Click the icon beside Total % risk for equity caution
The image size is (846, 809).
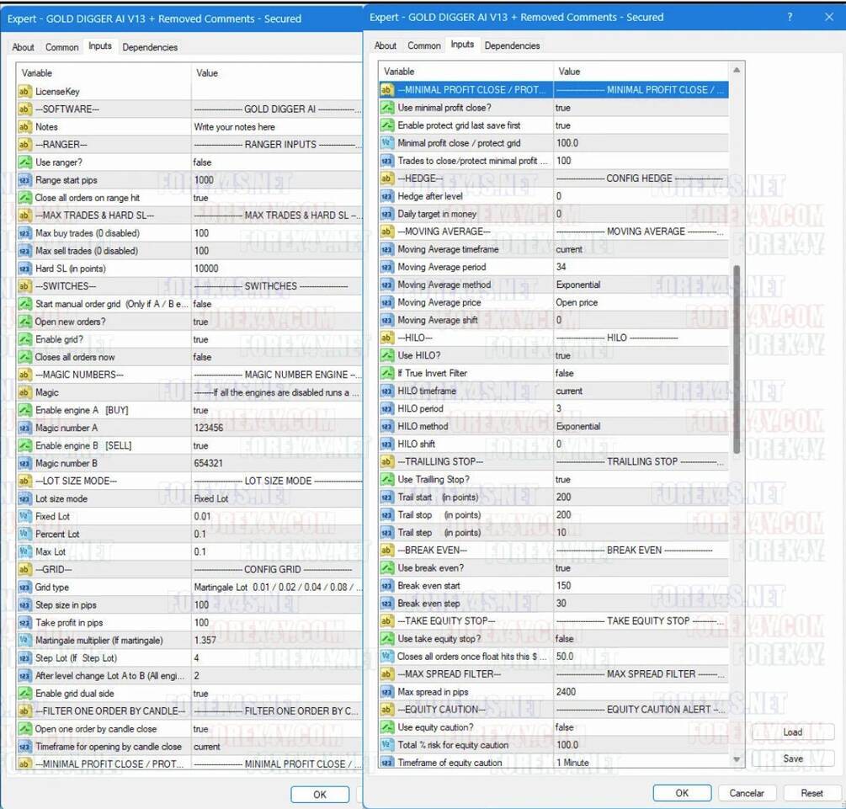[x=387, y=745]
